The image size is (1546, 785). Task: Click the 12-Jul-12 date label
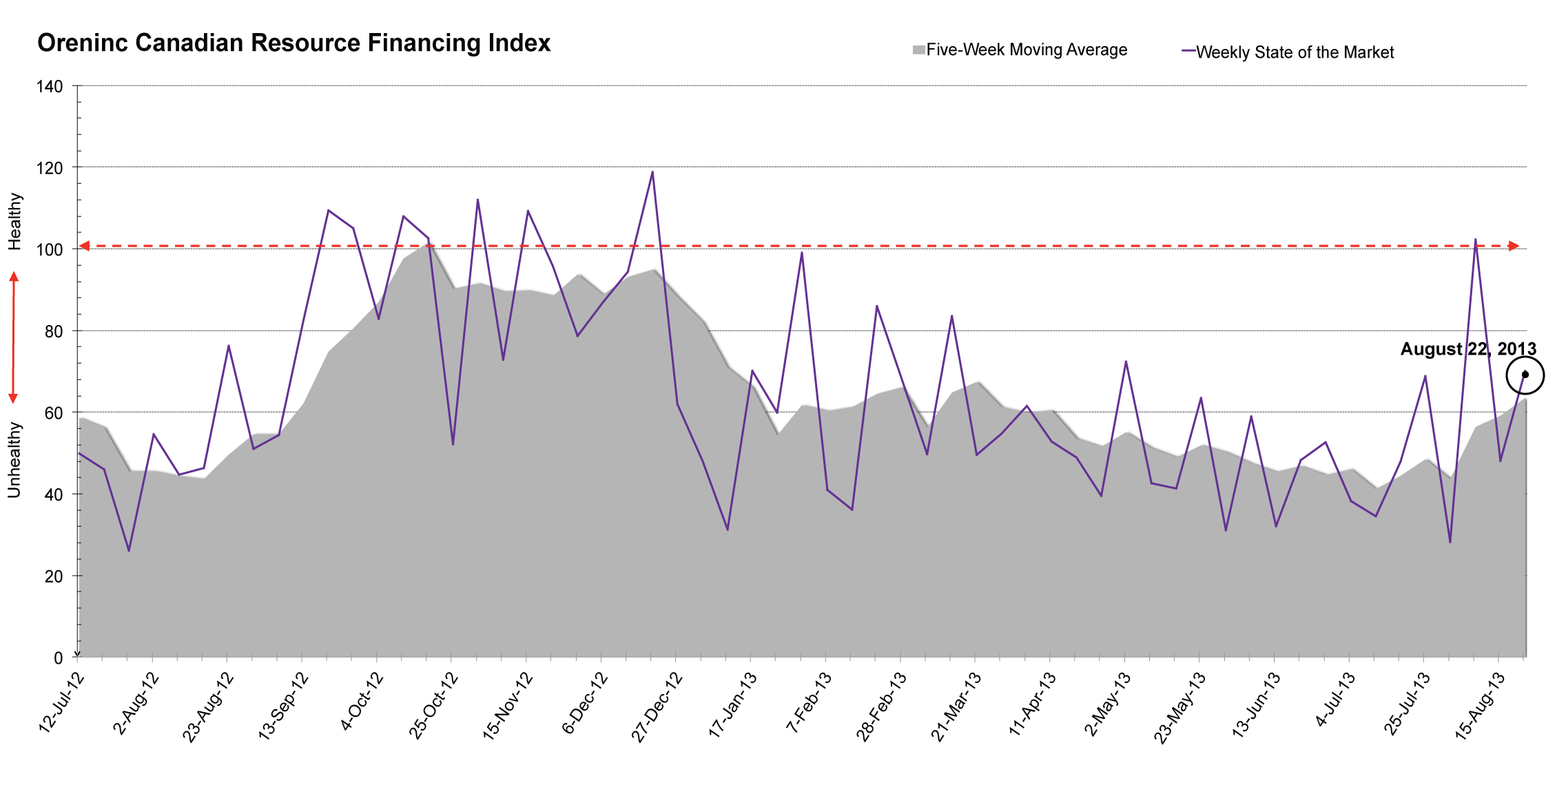[x=61, y=702]
